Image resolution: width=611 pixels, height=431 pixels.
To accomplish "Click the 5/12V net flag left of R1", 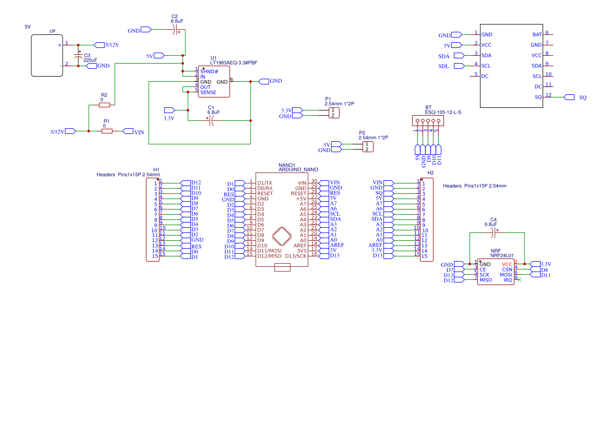I will (70, 131).
